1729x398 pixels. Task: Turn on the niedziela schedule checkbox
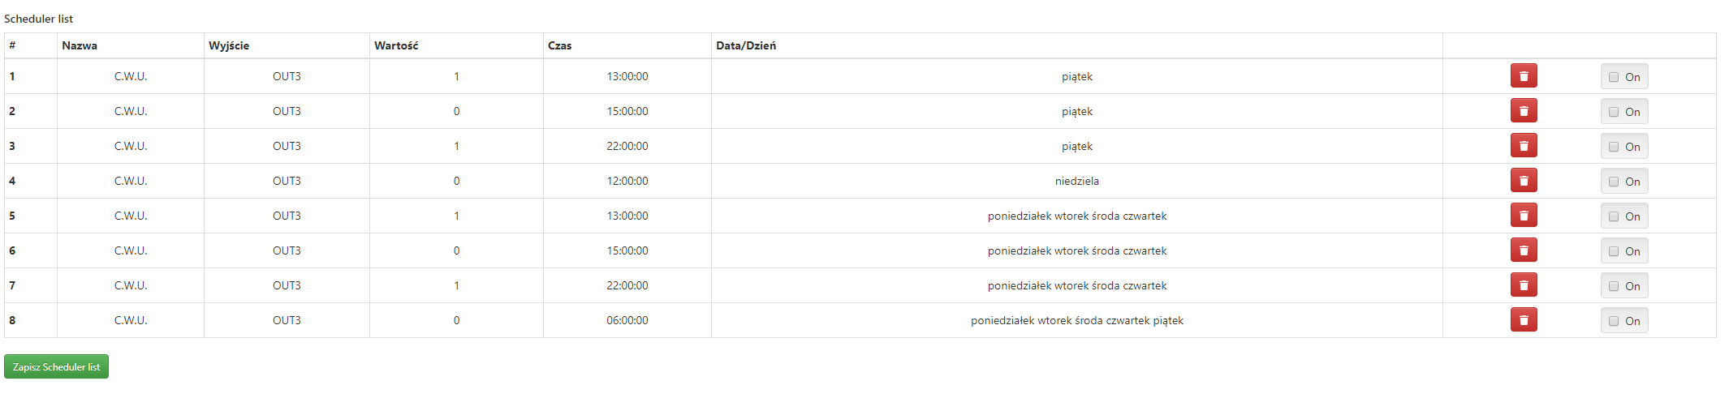tap(1614, 182)
